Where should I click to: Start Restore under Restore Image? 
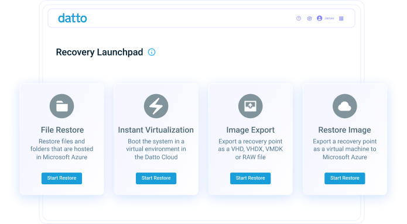click(345, 178)
